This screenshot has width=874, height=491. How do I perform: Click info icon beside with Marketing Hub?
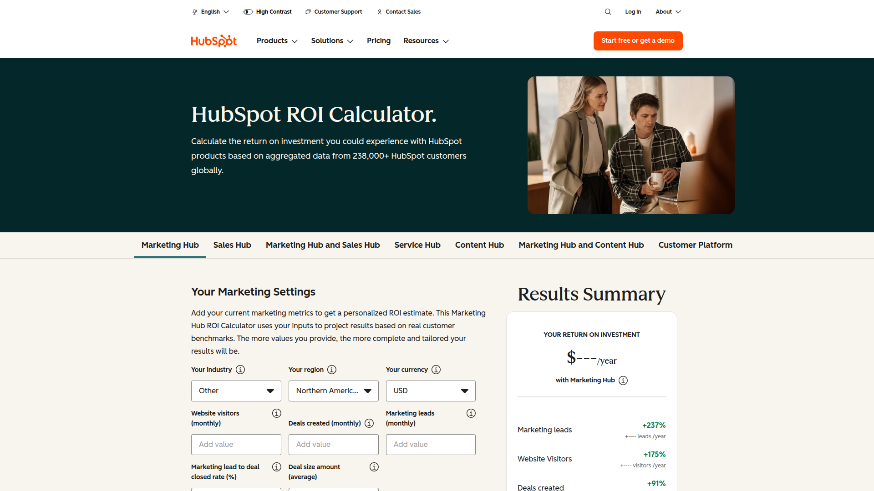click(x=623, y=380)
